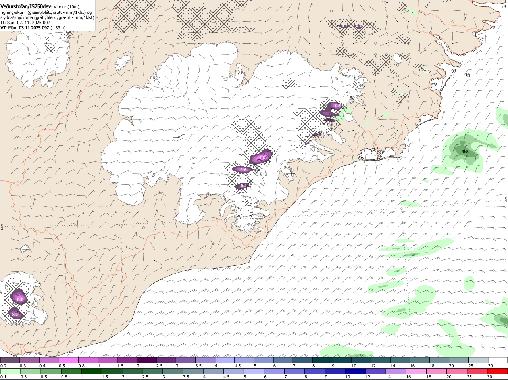508x380 pixels.
Task: Click the 15W longitude label
Action: point(385,2)
